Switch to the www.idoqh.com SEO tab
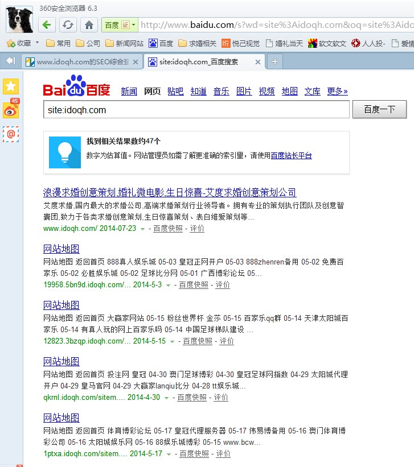 [82, 61]
